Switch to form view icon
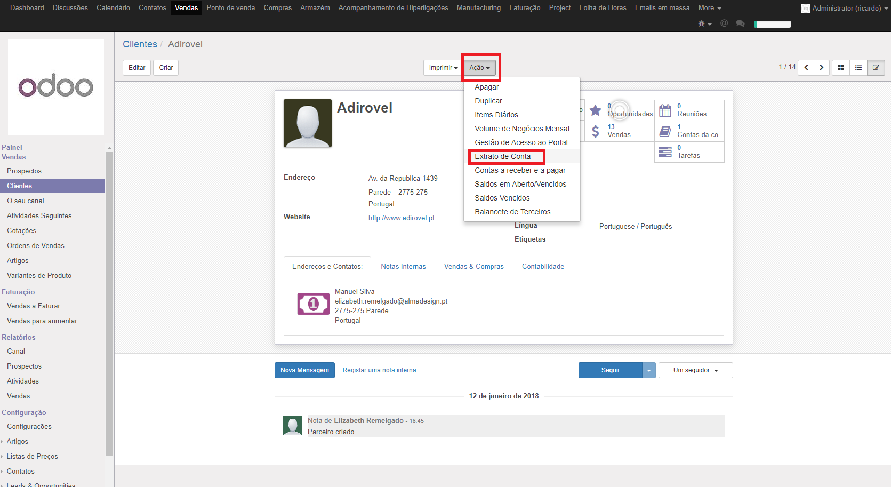The height and width of the screenshot is (487, 891). point(876,68)
